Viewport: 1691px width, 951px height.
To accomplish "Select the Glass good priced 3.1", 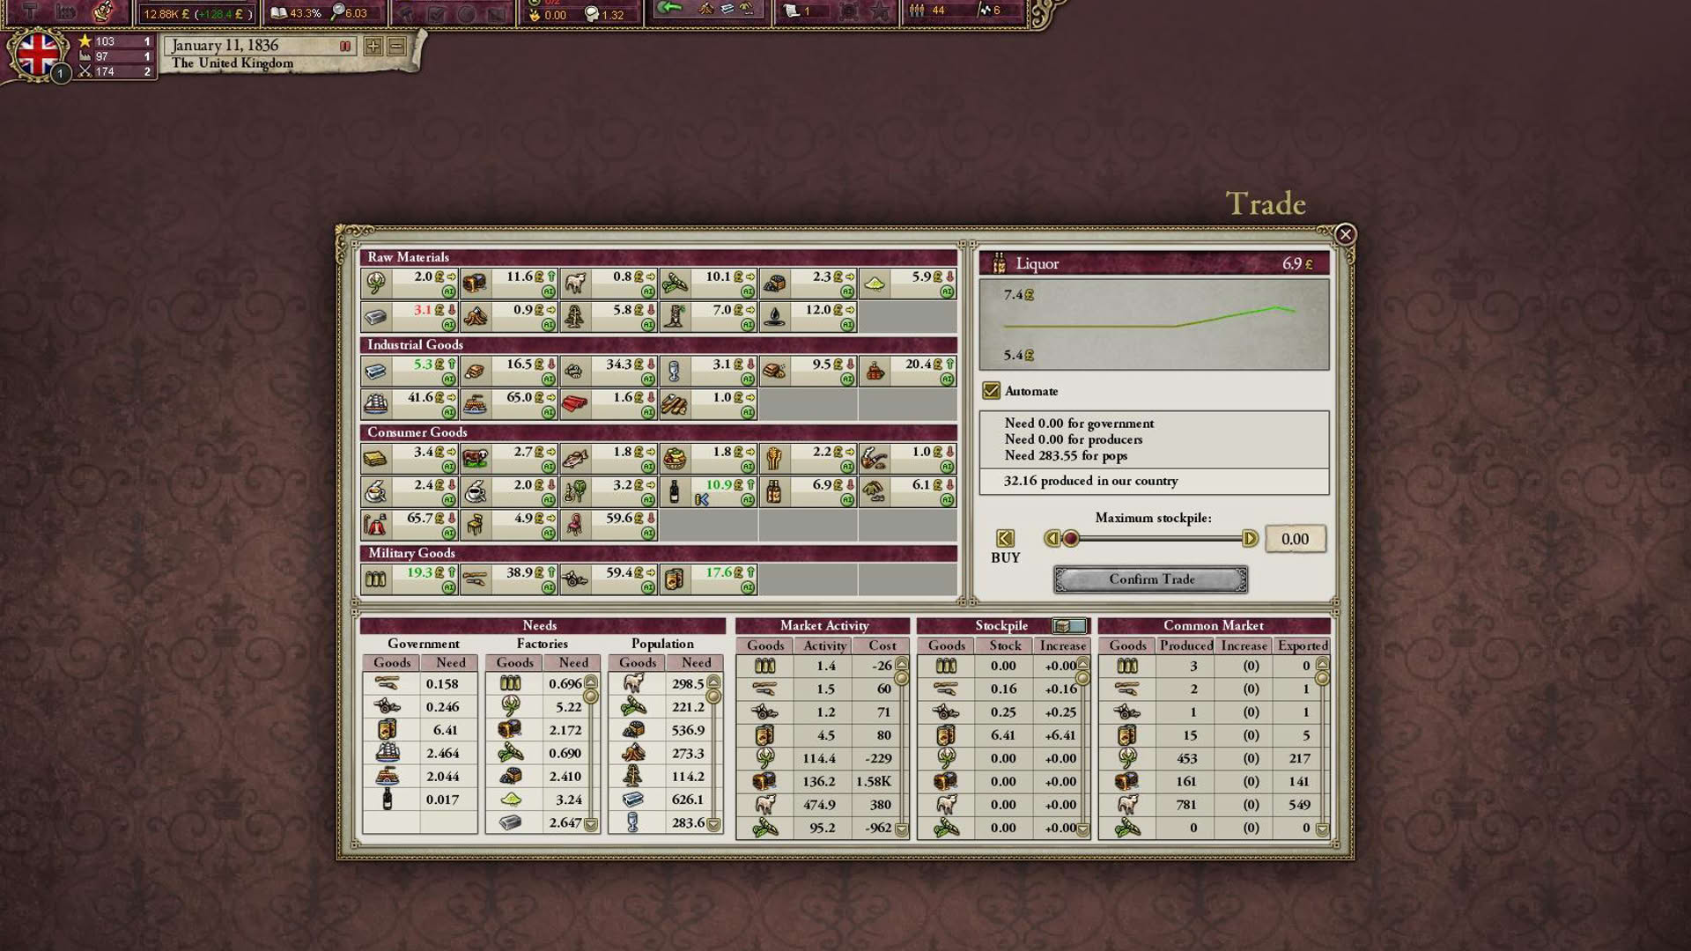I will click(708, 371).
